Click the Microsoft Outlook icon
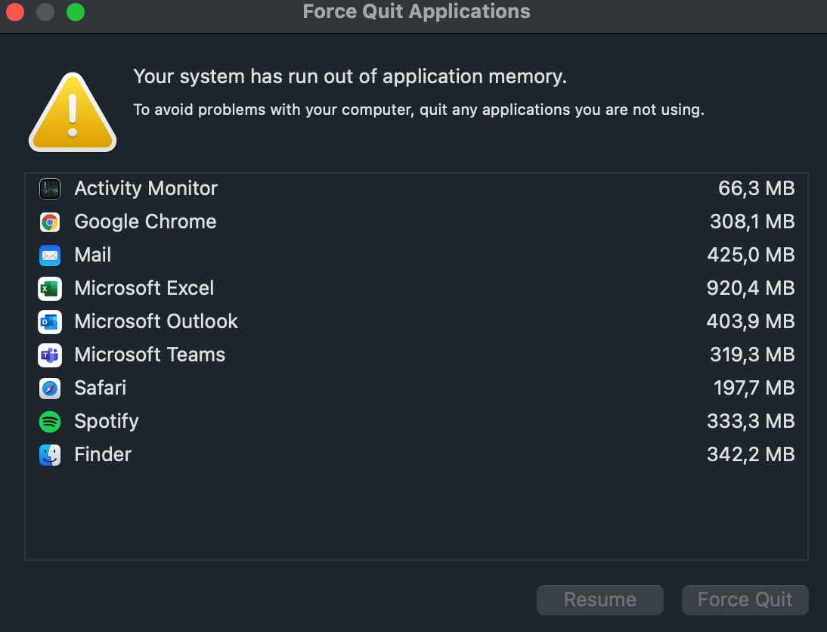Screen dimensions: 827x632 point(50,322)
